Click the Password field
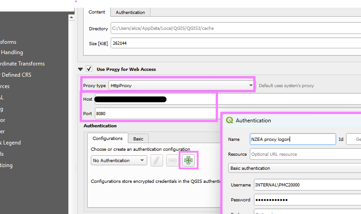The image size is (361, 214). coord(307,200)
